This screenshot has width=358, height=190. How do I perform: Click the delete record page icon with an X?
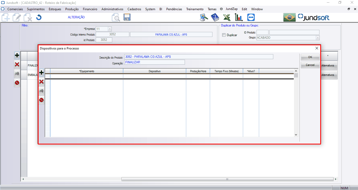click(x=28, y=18)
